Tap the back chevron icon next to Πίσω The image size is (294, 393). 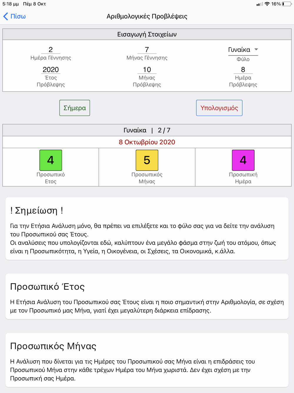pyautogui.click(x=6, y=16)
